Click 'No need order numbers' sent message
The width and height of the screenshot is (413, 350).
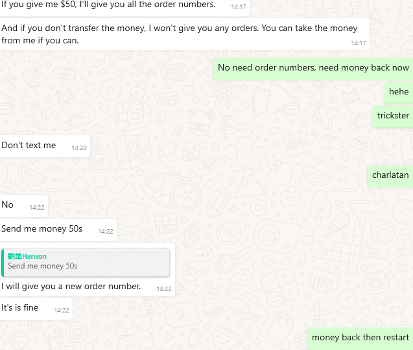tap(313, 69)
